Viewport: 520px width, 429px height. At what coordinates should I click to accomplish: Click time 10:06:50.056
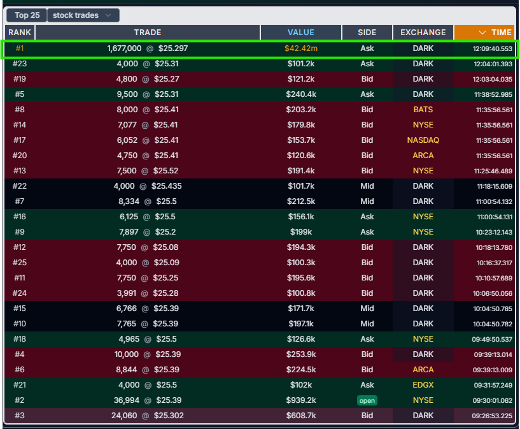tap(493, 293)
